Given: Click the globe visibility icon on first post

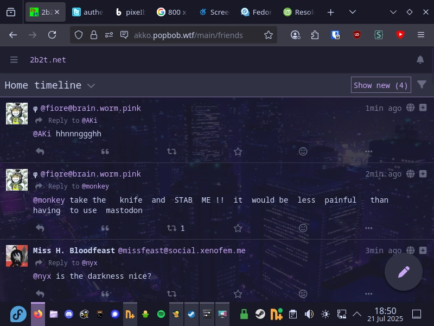Looking at the screenshot, I should [x=410, y=108].
